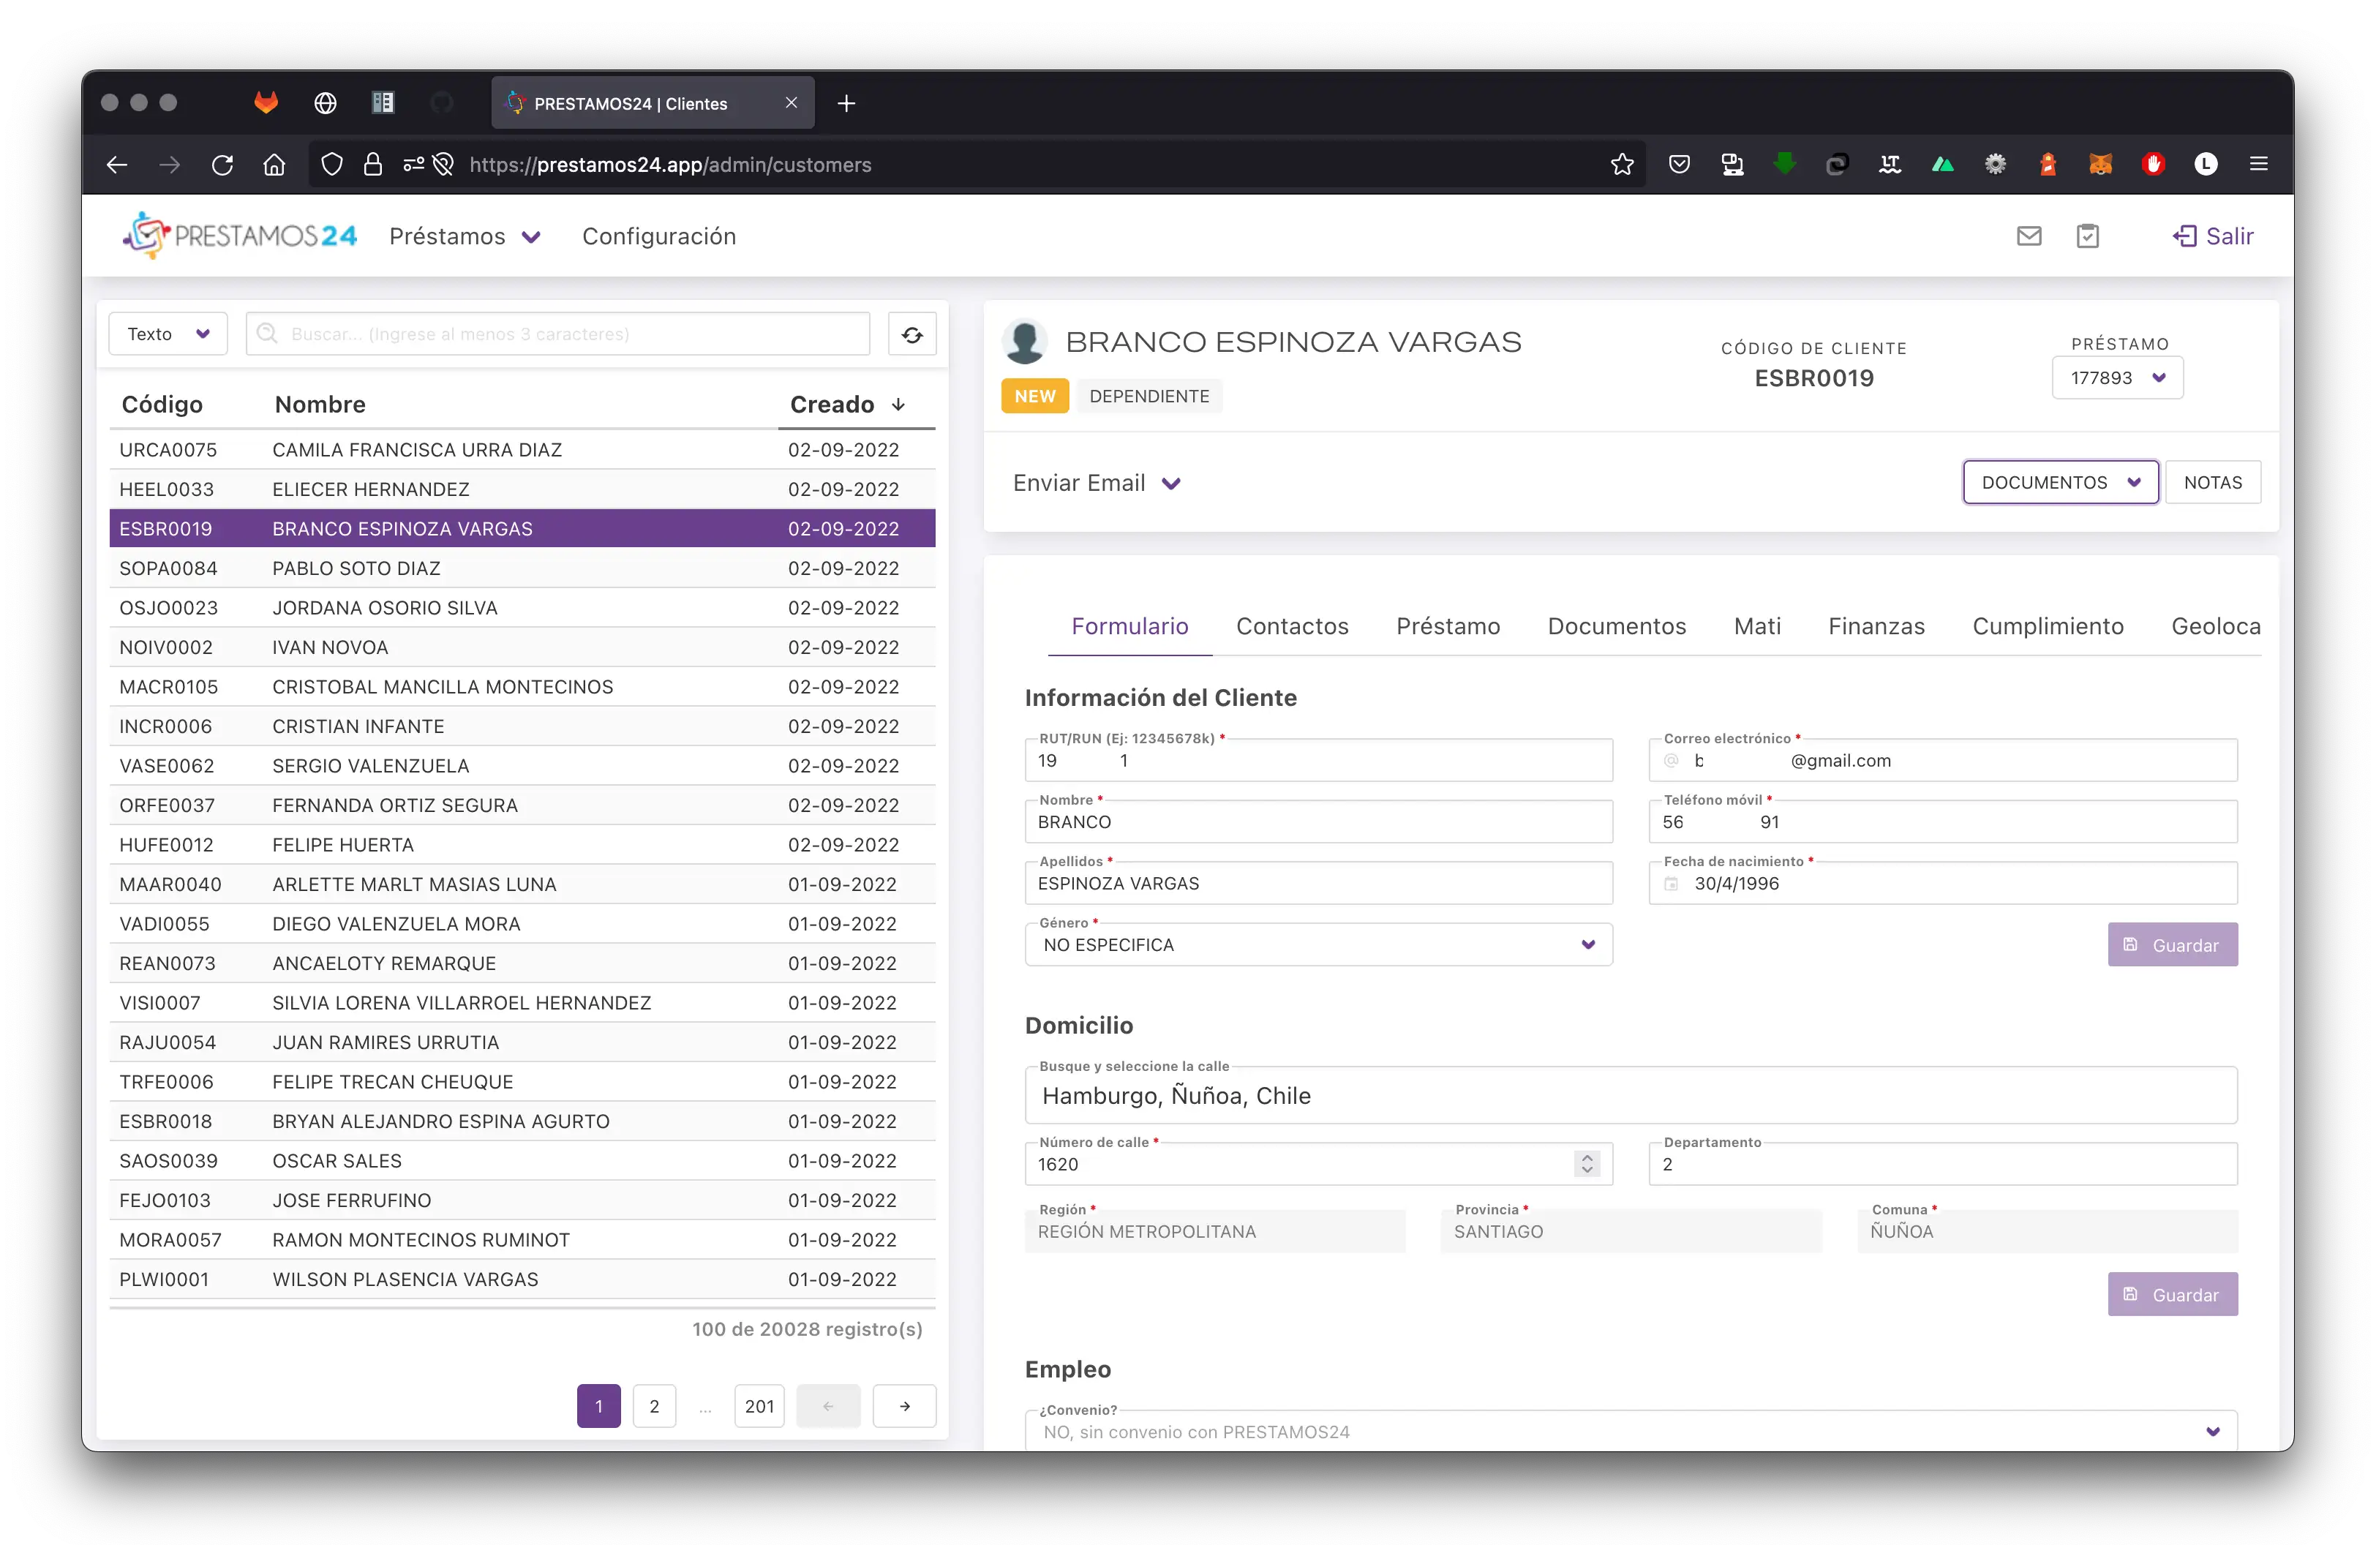This screenshot has width=2376, height=1545.
Task: Select customer row CAMILA FRANCISCA URRA DIAZ
Action: tap(522, 450)
